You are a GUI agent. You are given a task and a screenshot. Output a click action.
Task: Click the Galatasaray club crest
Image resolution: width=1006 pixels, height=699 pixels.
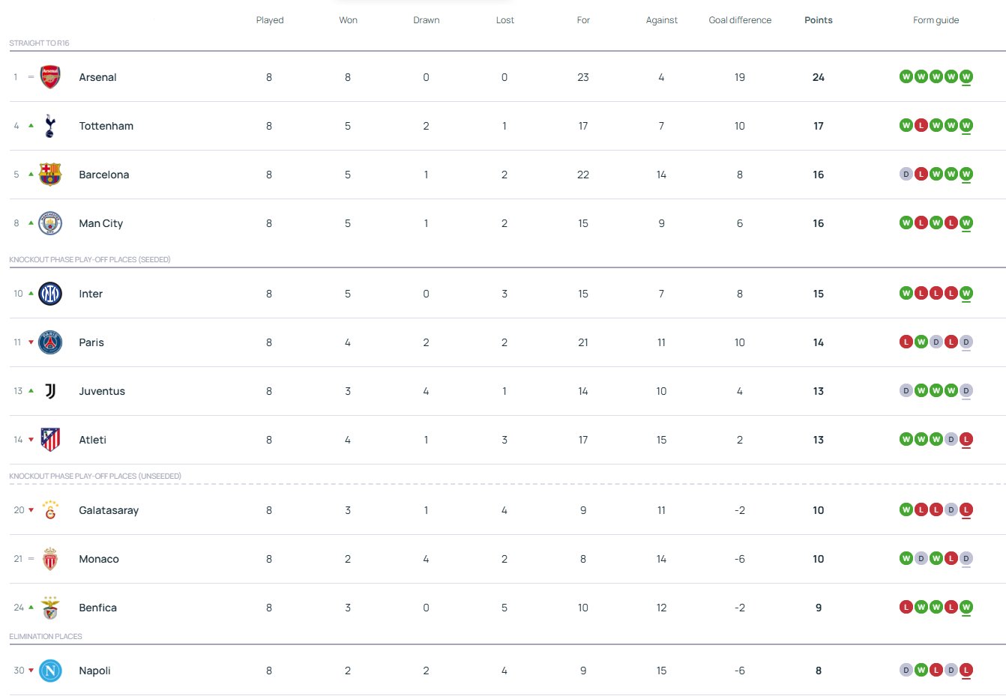pos(50,510)
